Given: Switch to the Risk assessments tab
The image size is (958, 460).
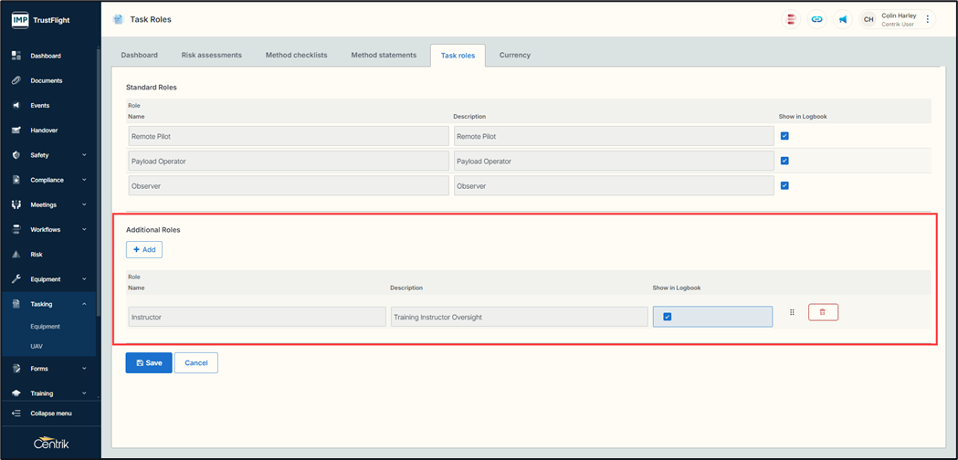Looking at the screenshot, I should 212,55.
